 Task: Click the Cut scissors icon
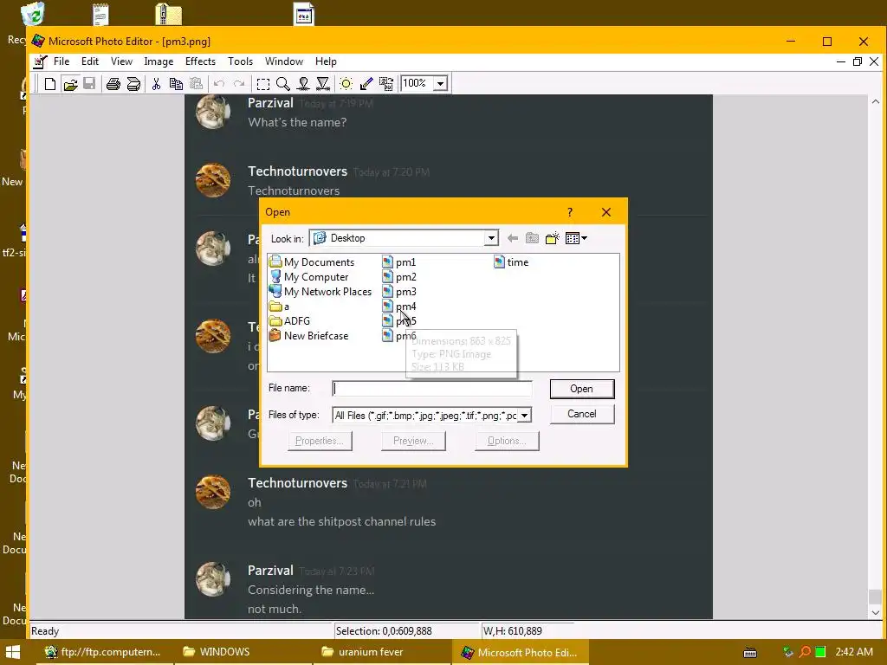[x=156, y=84]
